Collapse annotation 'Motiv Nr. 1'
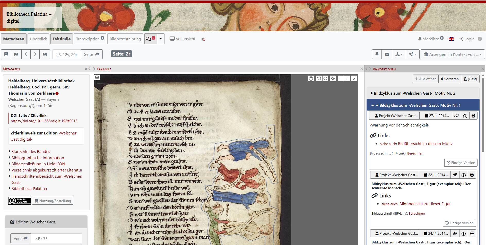This screenshot has width=486, height=245. [423, 105]
